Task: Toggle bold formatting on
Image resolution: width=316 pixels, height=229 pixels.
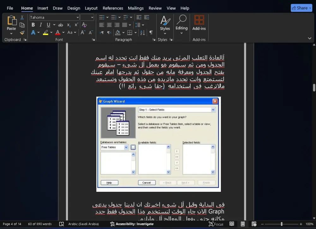Action: 33,25
